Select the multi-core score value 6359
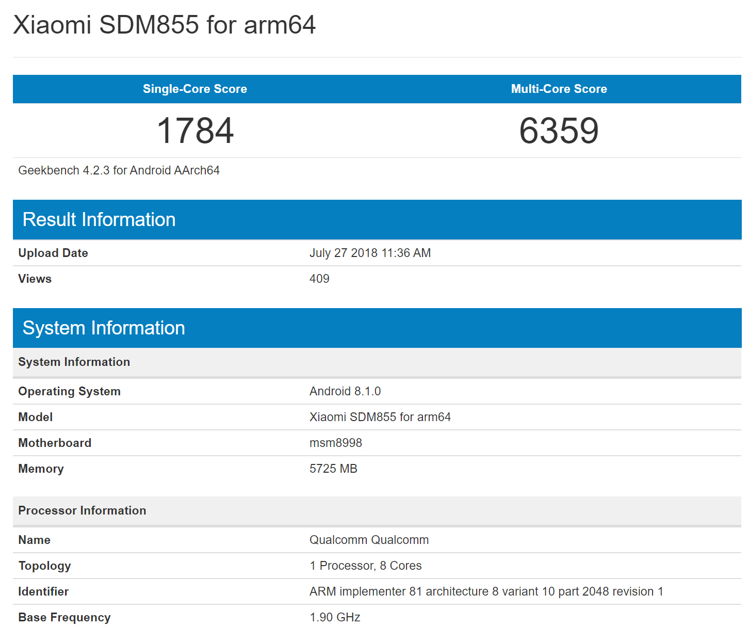Screen dimensions: 749x642 tap(559, 131)
